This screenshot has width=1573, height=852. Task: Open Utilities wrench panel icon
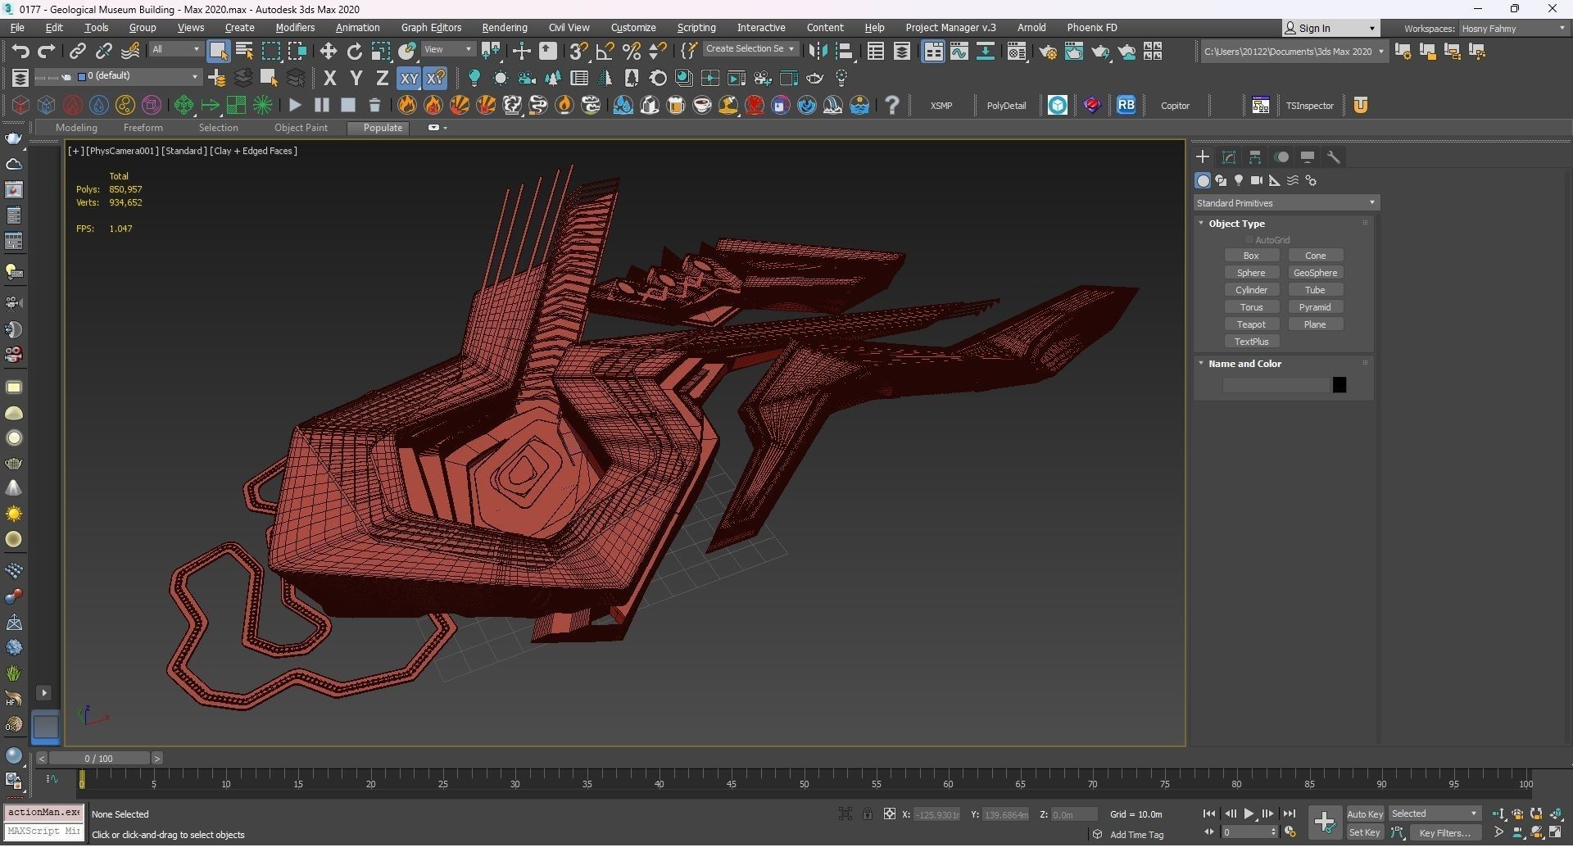click(x=1334, y=157)
